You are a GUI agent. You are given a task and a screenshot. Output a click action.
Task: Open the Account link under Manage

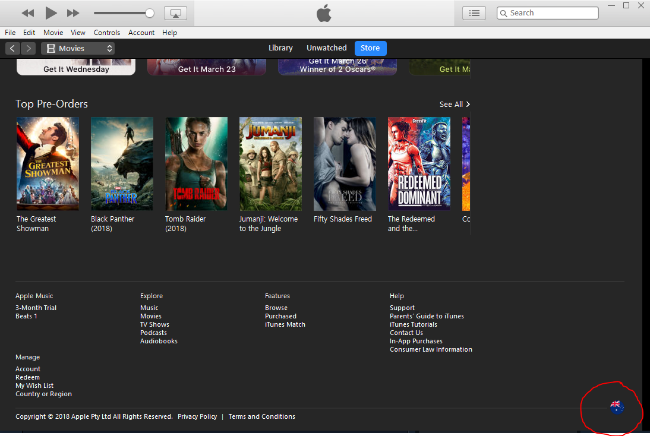click(x=28, y=369)
